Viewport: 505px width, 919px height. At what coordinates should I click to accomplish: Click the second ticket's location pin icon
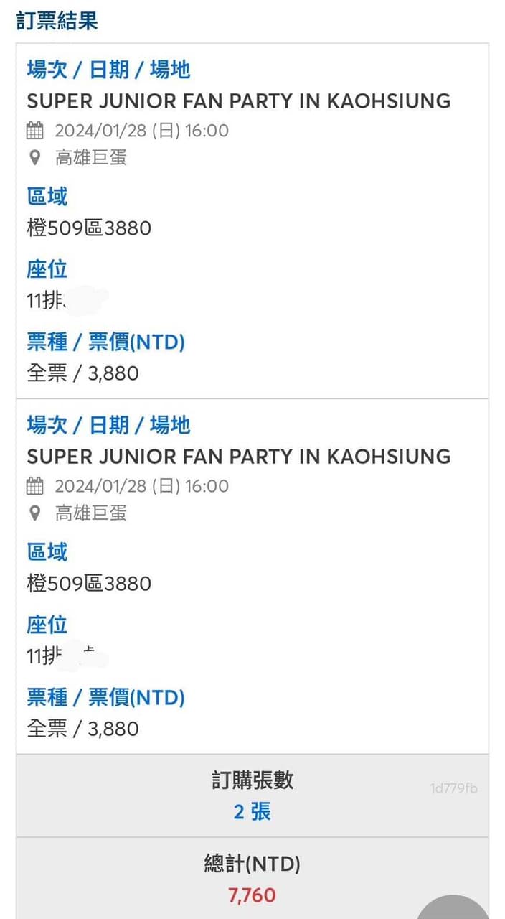tap(33, 513)
